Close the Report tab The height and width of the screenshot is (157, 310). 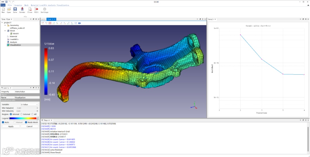[x=52, y=120]
